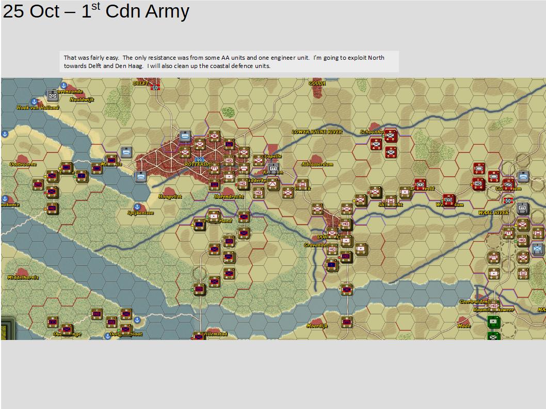
Task: Click the 99-point objective marker in Rotterdam
Action: [199, 160]
